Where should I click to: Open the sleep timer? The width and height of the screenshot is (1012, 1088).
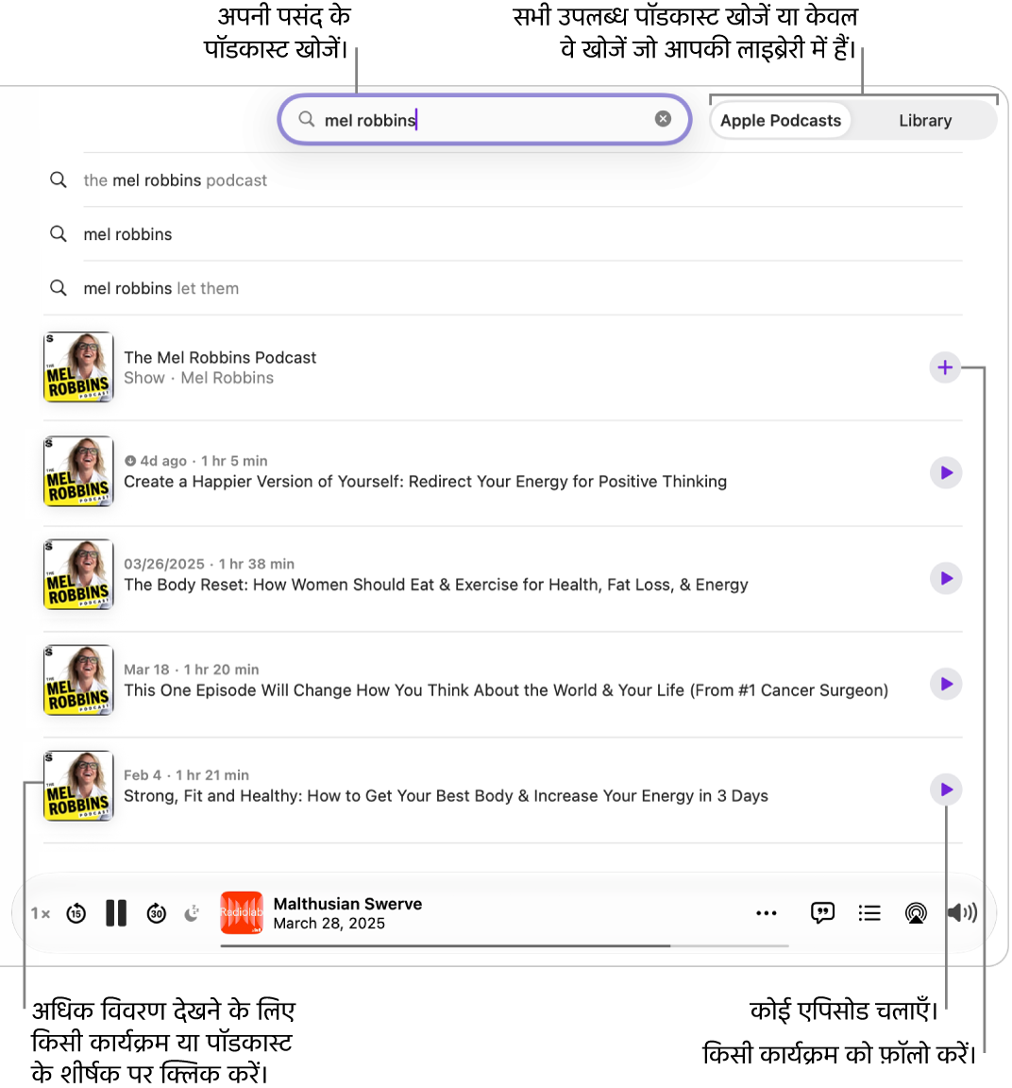(x=193, y=913)
